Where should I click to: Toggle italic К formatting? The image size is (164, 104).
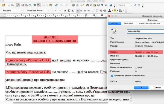(69, 11)
